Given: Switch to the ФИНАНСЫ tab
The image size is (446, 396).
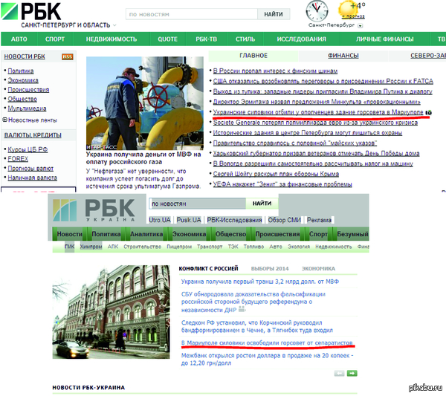Looking at the screenshot, I should pos(343,56).
